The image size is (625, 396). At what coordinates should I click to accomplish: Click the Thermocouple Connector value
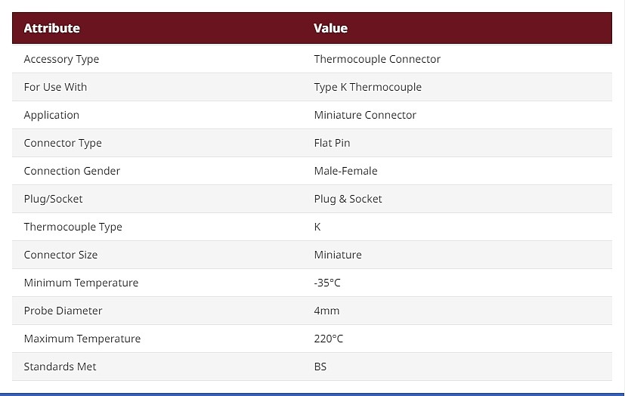tap(377, 59)
